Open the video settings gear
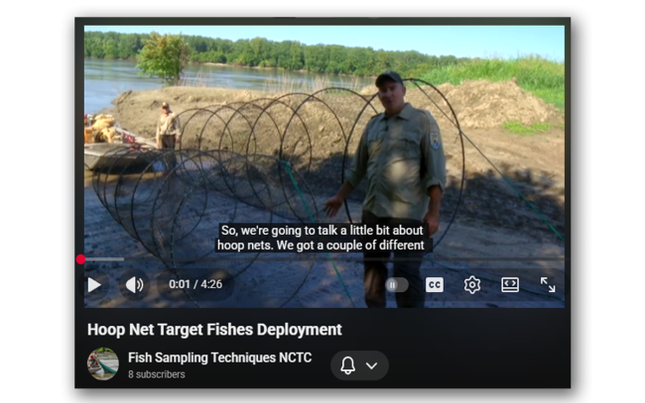 (472, 284)
